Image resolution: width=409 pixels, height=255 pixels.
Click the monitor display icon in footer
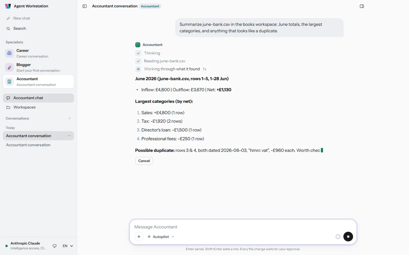tap(54, 246)
